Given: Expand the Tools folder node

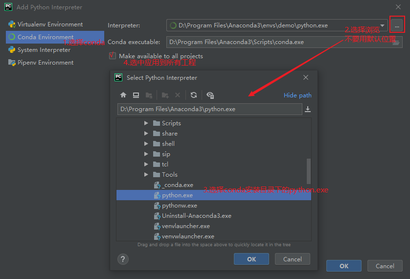Looking at the screenshot, I should (146, 174).
